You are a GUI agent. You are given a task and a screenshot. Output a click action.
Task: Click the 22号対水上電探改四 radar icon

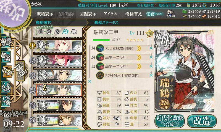(x=100, y=75)
